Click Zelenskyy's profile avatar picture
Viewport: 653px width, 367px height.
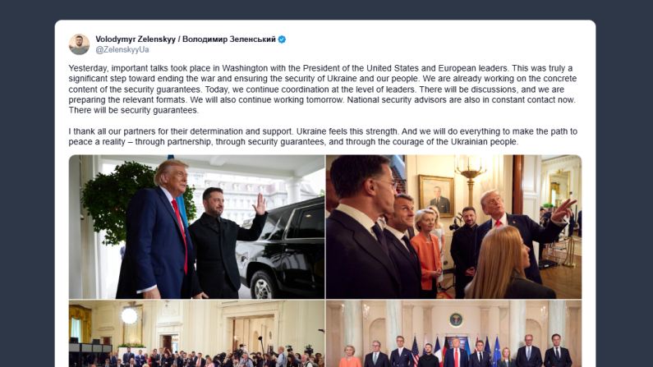(79, 44)
